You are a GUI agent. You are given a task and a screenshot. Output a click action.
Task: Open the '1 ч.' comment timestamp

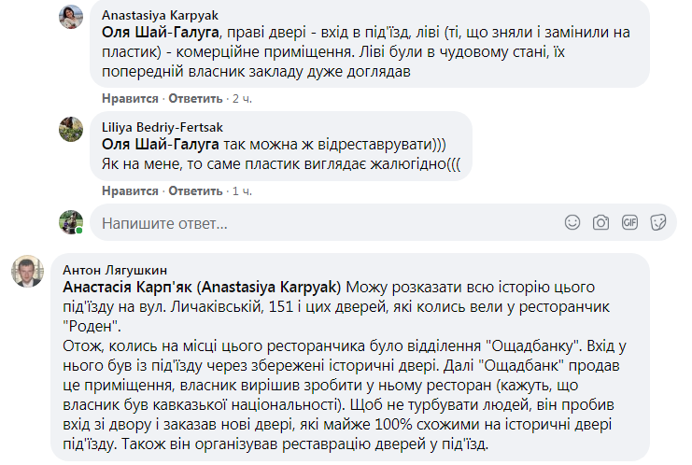[x=242, y=191]
